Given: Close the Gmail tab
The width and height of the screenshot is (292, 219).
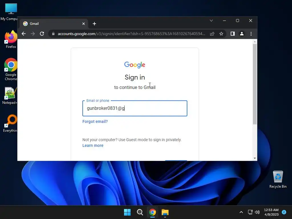Looking at the screenshot, I should click(84, 24).
